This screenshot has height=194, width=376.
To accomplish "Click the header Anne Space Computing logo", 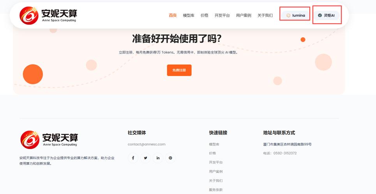I will point(48,16).
